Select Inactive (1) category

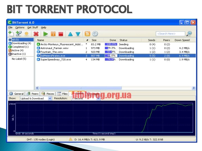(17, 54)
